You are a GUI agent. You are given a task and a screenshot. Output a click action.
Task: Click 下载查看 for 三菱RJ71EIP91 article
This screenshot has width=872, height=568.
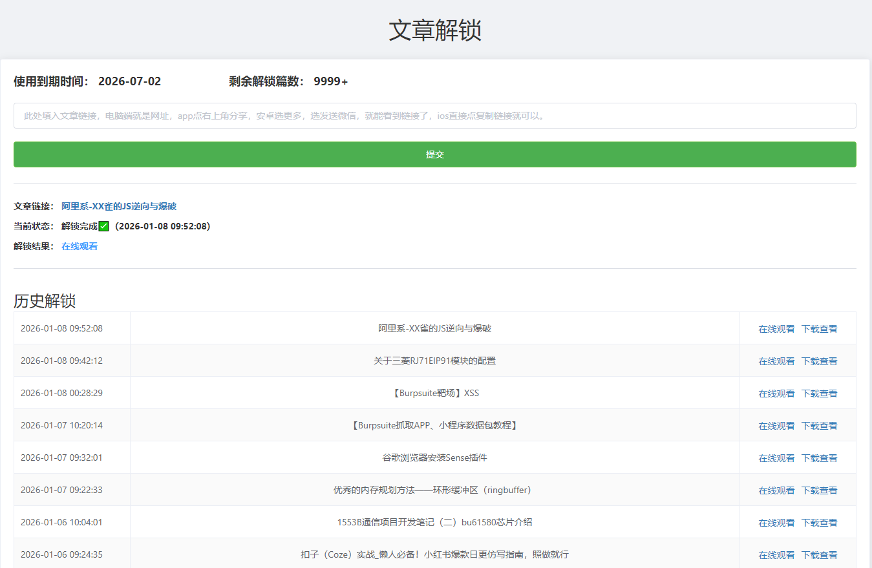click(819, 361)
